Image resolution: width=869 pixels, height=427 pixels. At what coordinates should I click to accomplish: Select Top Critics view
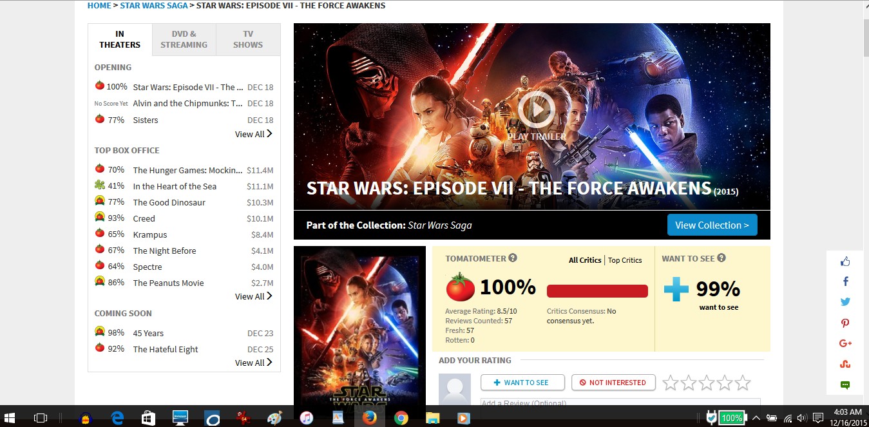pos(625,260)
